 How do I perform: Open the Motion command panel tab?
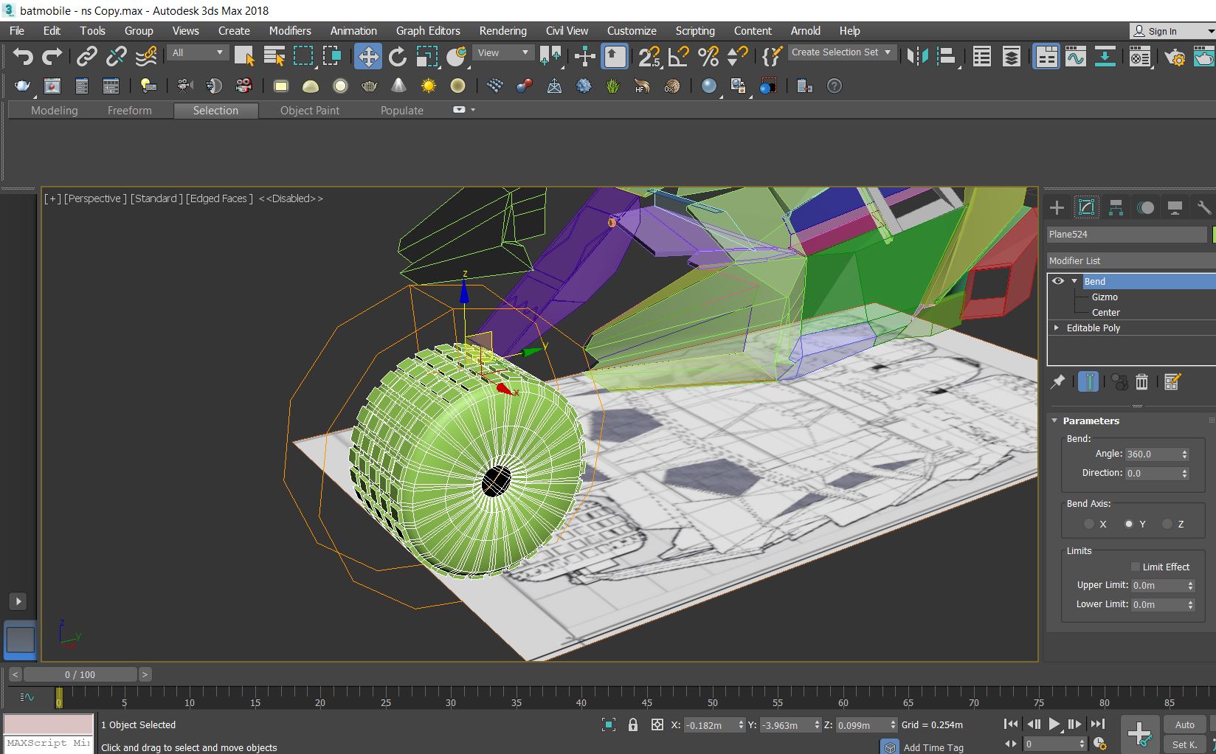click(1145, 207)
